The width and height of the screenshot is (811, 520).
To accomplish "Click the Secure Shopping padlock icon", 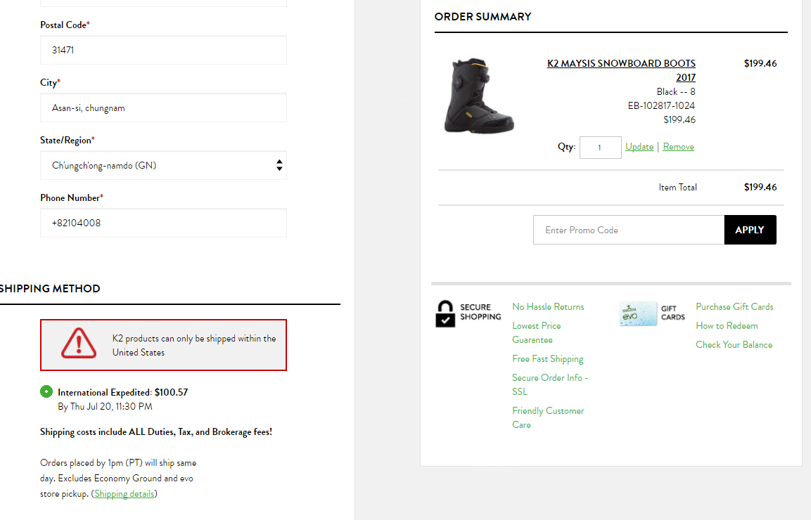I will click(x=445, y=314).
